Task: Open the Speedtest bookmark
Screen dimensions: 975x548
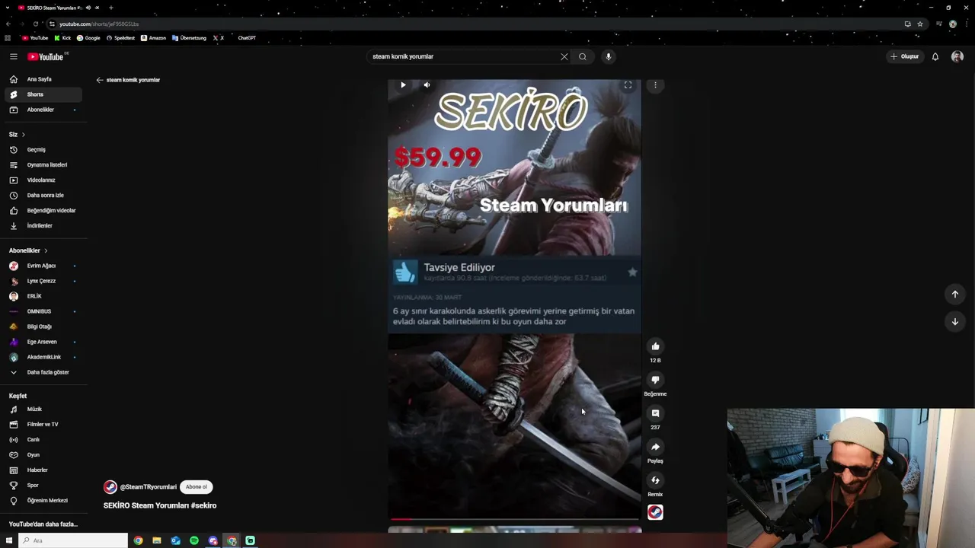Action: tap(120, 38)
